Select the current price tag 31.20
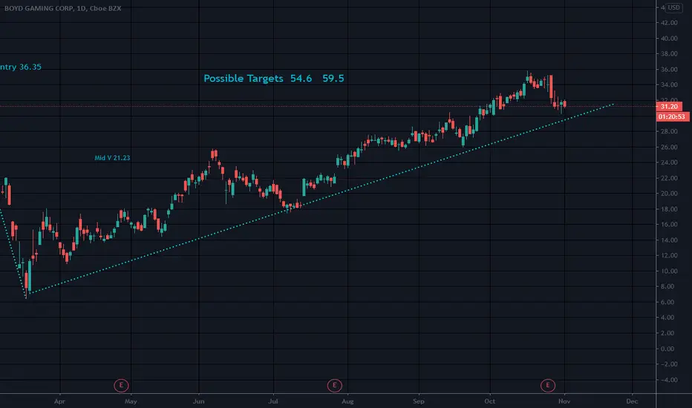 (669, 106)
